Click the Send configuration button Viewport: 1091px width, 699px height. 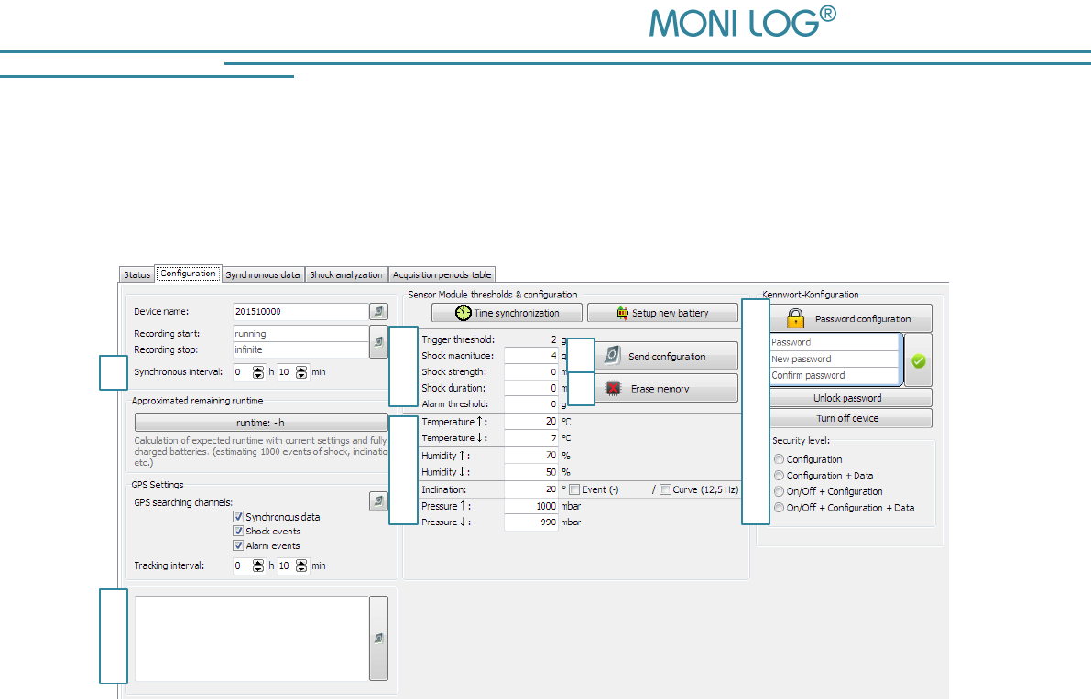tap(667, 356)
